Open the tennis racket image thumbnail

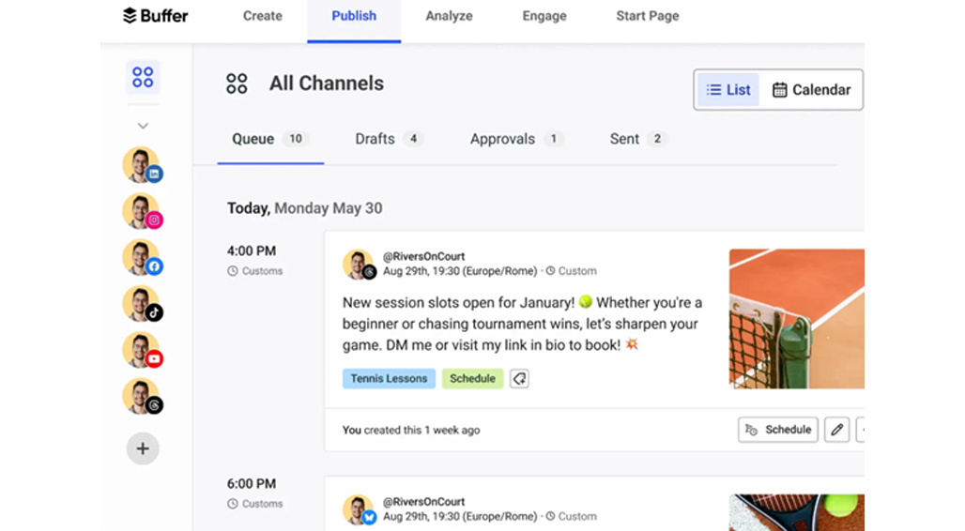[x=796, y=512]
